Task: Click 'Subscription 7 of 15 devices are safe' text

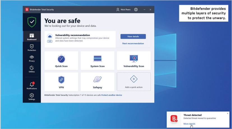Action: (85, 95)
